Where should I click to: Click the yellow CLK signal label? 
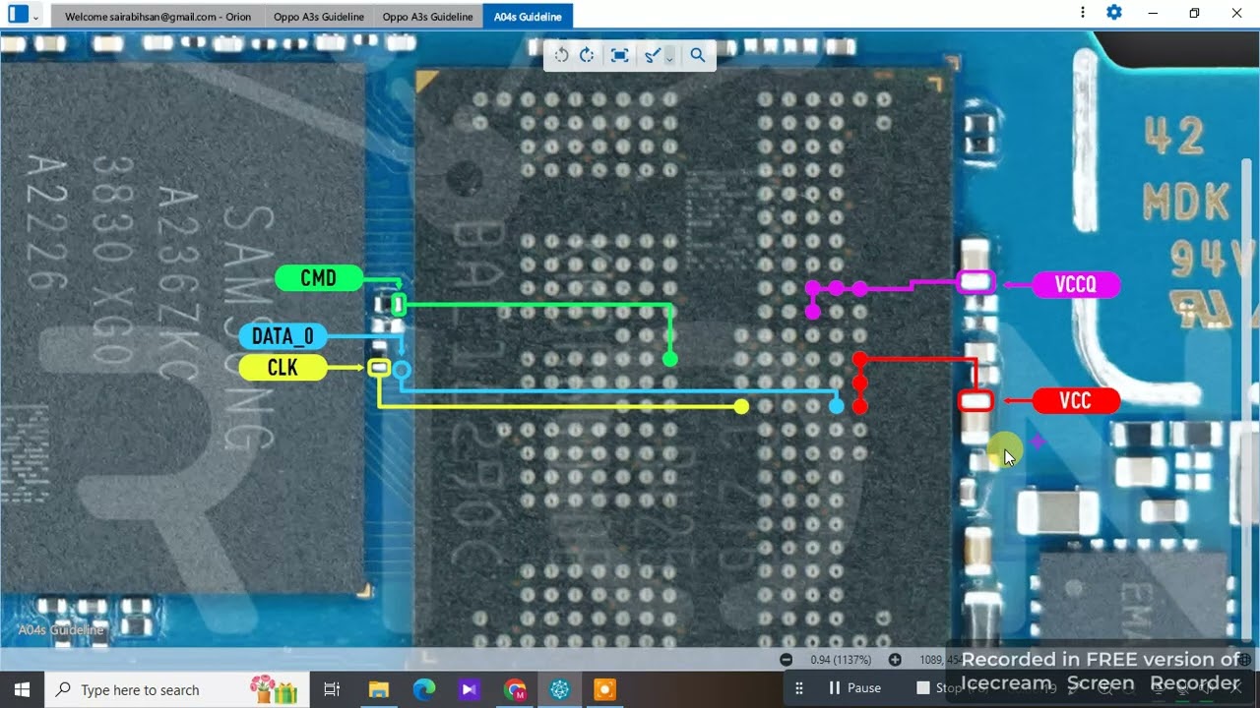[x=283, y=368]
